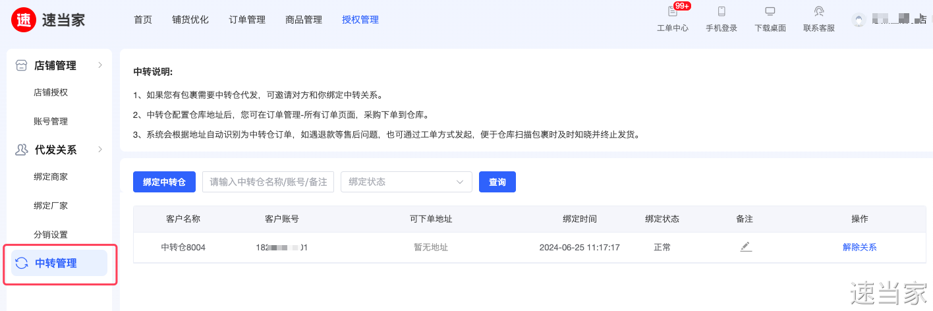Click the 店铺管理 store icon
933x311 pixels.
pos(22,65)
